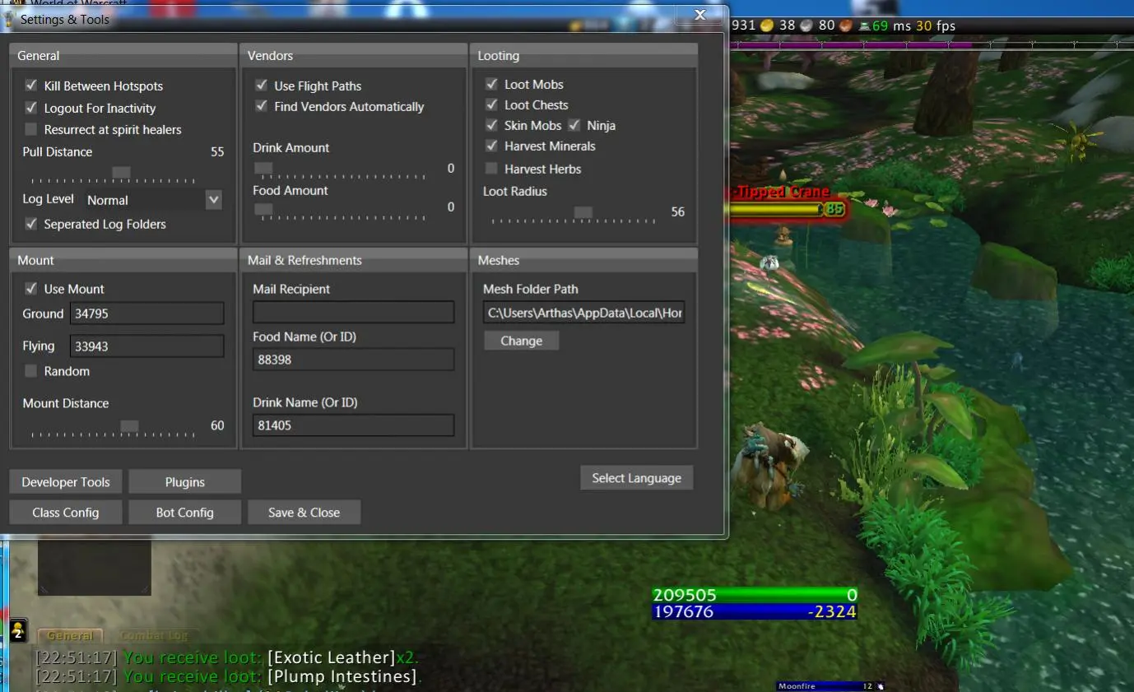The width and height of the screenshot is (1134, 692).
Task: Click the Pull Distance slider thumb
Action: point(121,173)
